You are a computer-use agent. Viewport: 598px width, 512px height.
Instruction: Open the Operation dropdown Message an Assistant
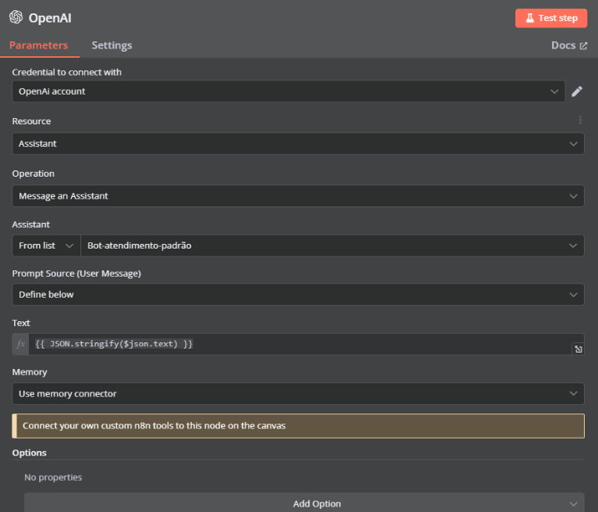tap(298, 196)
